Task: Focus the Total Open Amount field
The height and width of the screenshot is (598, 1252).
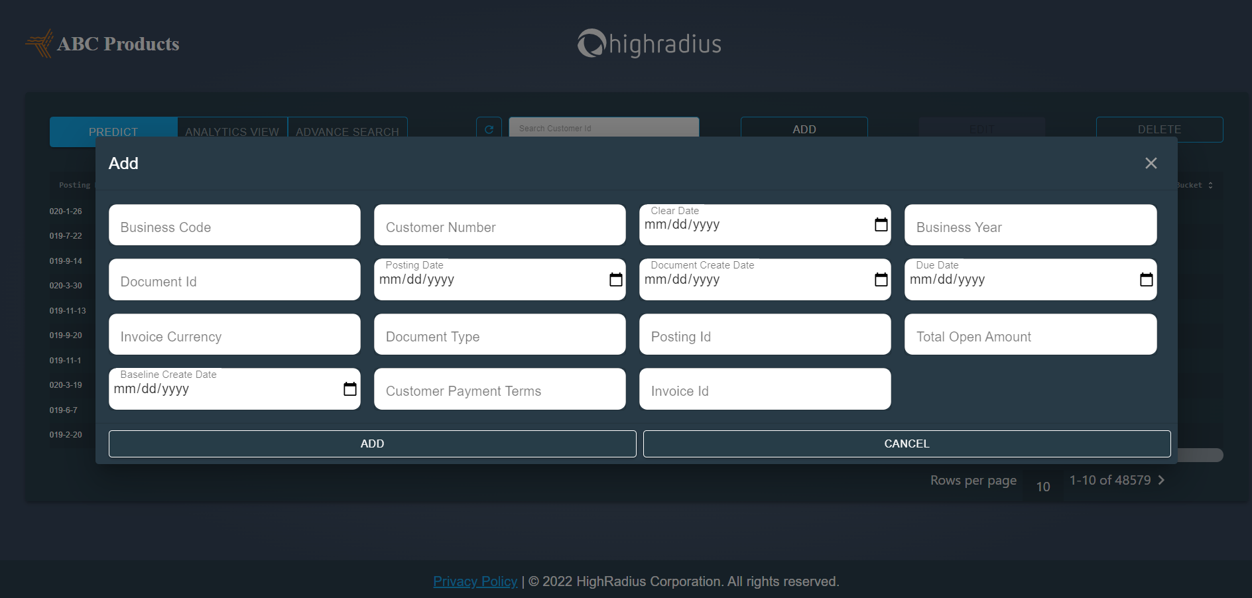Action: click(x=1030, y=334)
